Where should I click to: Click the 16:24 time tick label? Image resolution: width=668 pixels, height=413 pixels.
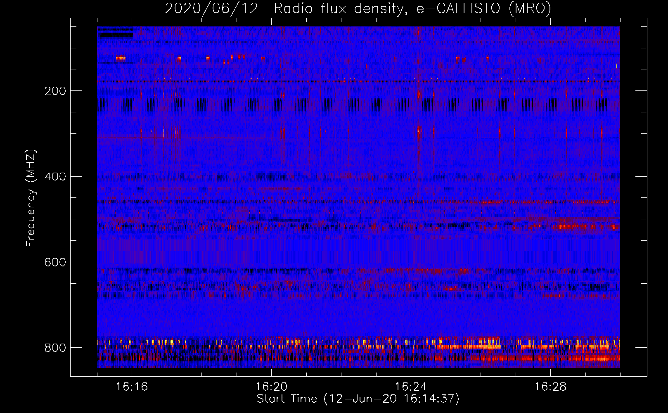point(411,387)
